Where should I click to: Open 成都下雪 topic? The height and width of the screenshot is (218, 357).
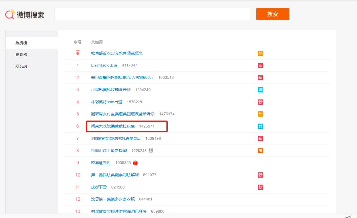click(x=99, y=187)
